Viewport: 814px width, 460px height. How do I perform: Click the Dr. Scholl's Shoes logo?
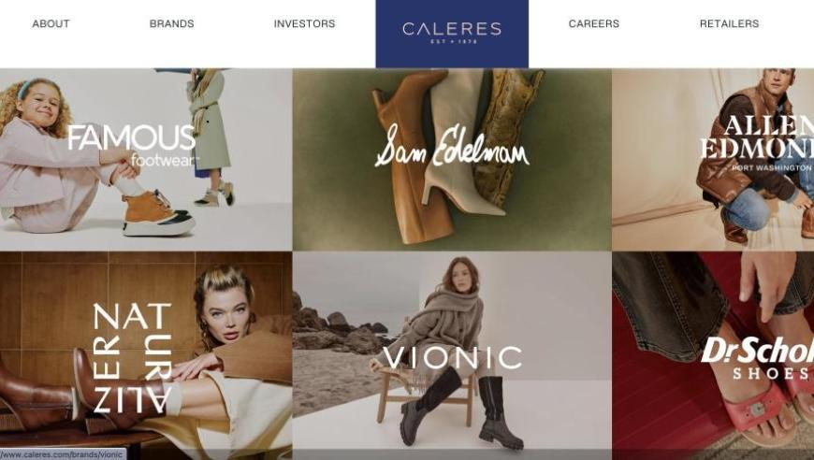(x=758, y=359)
